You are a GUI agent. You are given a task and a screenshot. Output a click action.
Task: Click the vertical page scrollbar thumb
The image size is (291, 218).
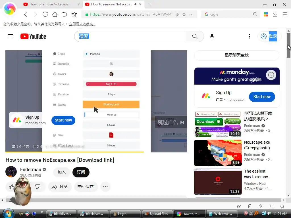point(288,45)
